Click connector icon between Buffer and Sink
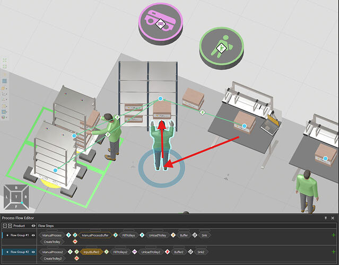Screen dimensions: 339x265 click(x=195, y=235)
